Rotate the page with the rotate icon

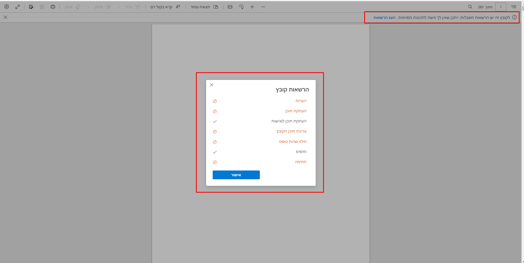click(x=241, y=7)
